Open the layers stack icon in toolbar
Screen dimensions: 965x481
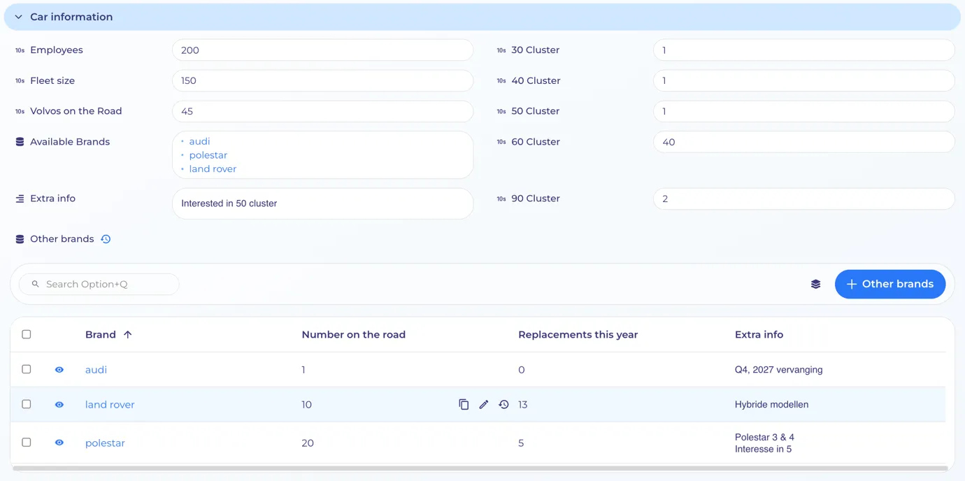[x=815, y=284]
